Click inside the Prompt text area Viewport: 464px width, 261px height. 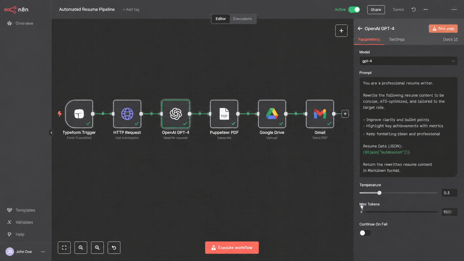pos(408,127)
